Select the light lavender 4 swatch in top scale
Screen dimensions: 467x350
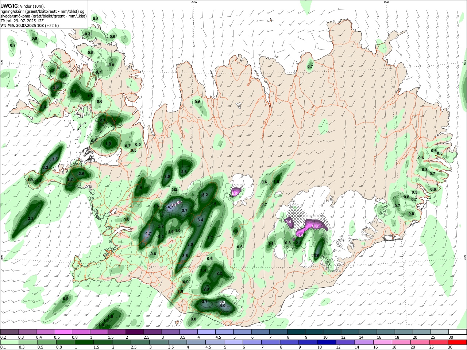[206, 332]
